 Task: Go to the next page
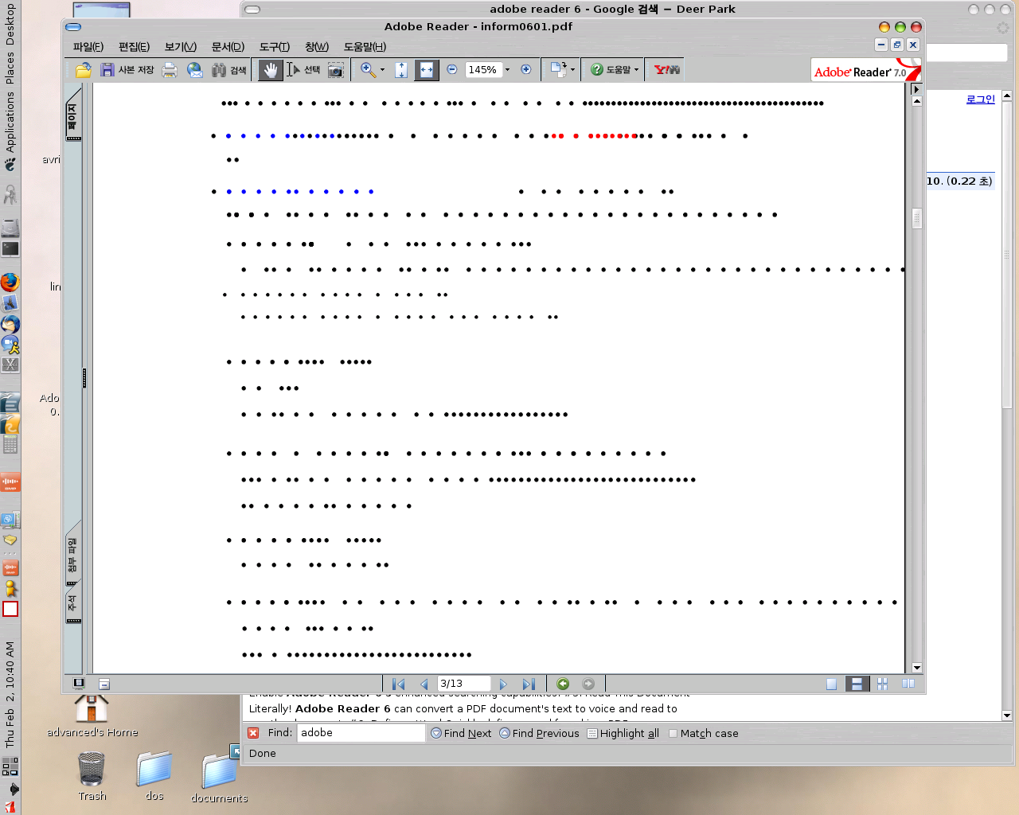pos(503,684)
